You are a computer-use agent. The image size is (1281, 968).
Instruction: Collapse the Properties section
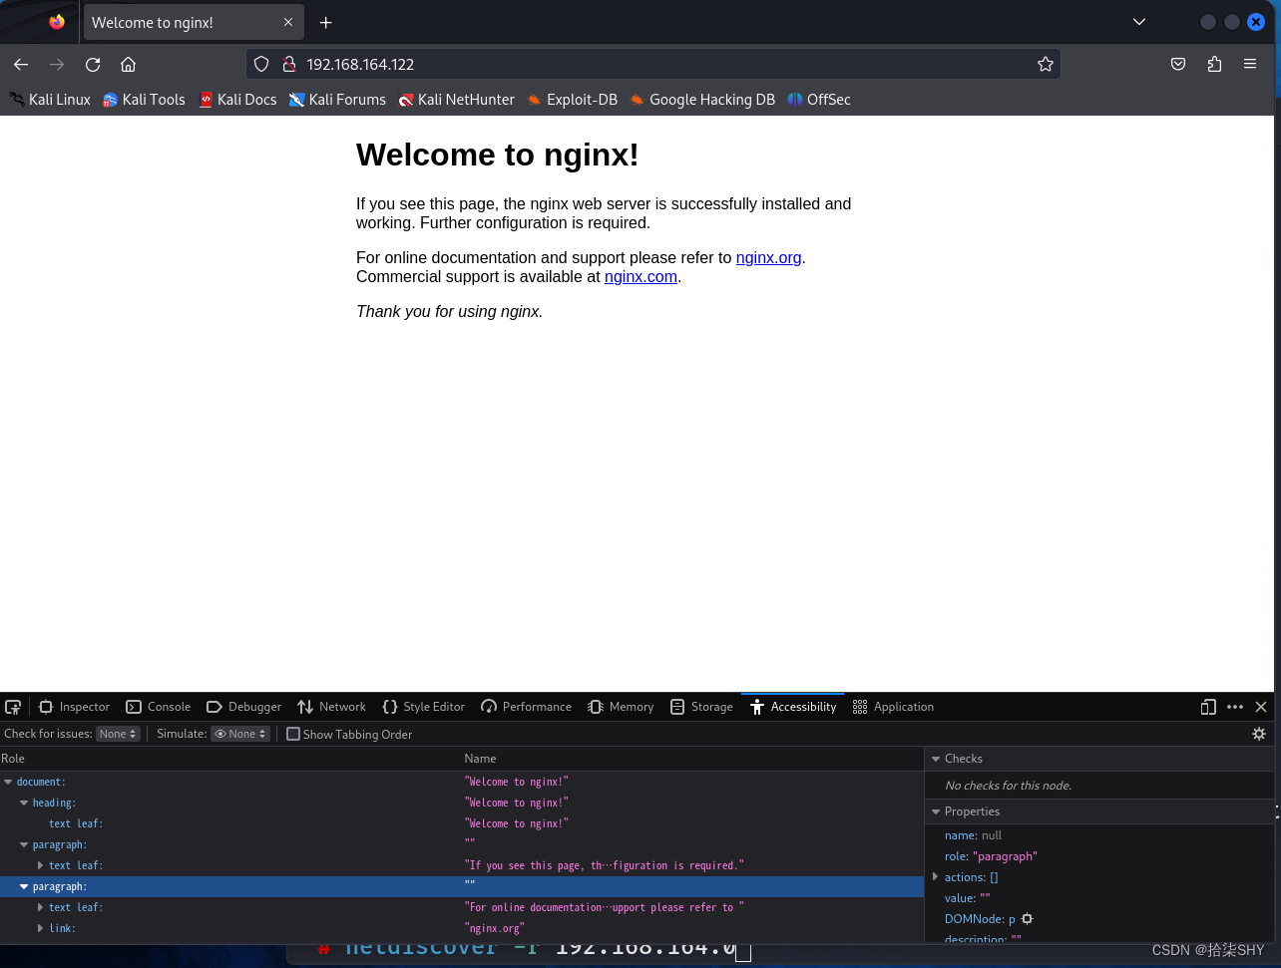click(936, 811)
